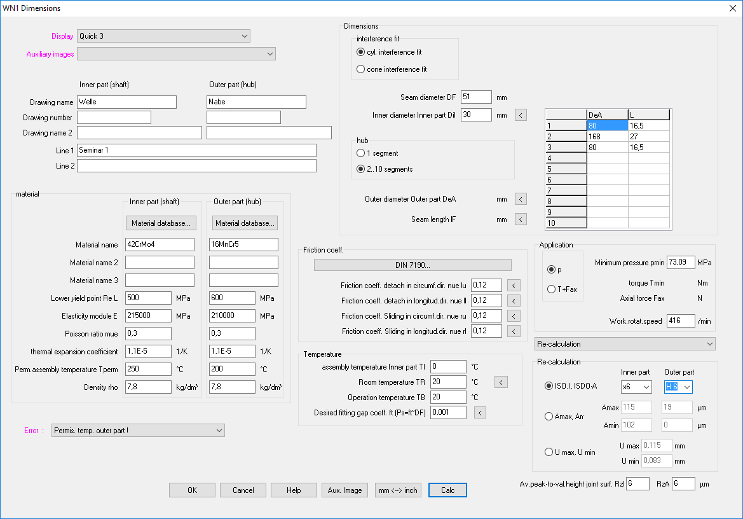Click '<' button for friction coeff. nue rl
The image size is (743, 519).
click(x=515, y=331)
